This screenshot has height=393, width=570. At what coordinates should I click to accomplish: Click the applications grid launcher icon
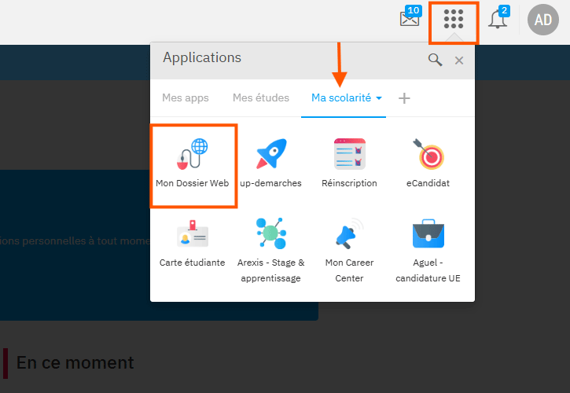click(454, 20)
